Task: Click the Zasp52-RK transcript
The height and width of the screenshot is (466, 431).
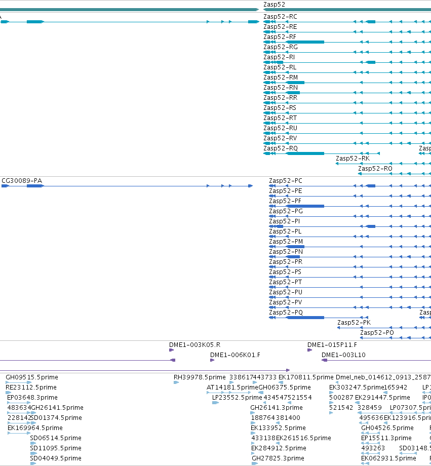Action: click(x=353, y=158)
